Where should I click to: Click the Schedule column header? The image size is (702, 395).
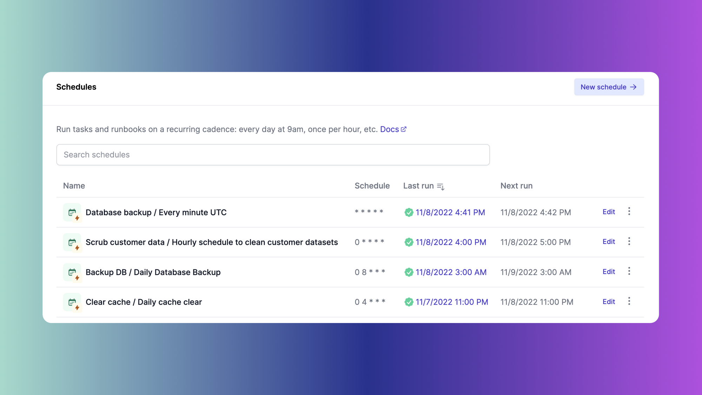pos(372,186)
